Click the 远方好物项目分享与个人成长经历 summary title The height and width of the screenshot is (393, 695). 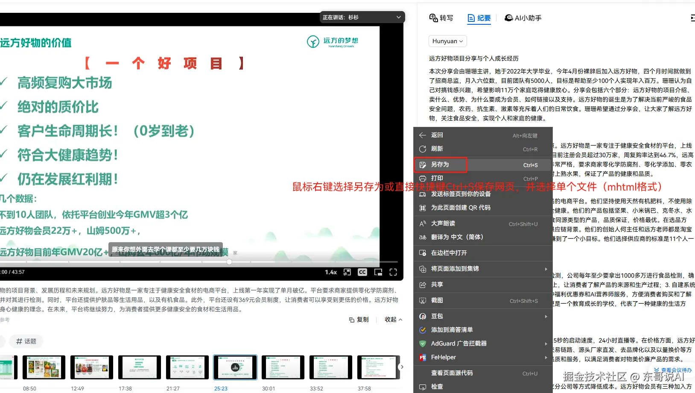tap(473, 59)
